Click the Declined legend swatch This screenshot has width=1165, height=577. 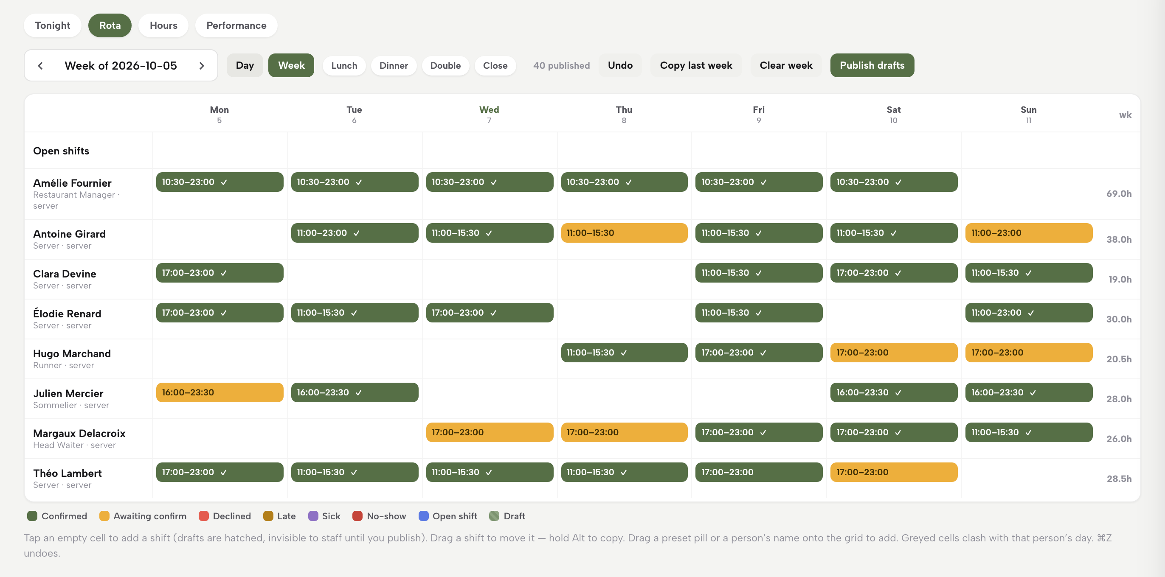point(203,516)
